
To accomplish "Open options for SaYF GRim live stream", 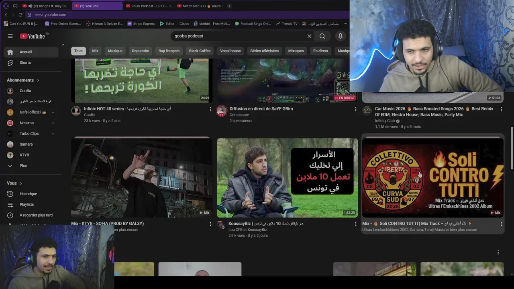I will point(355,109).
